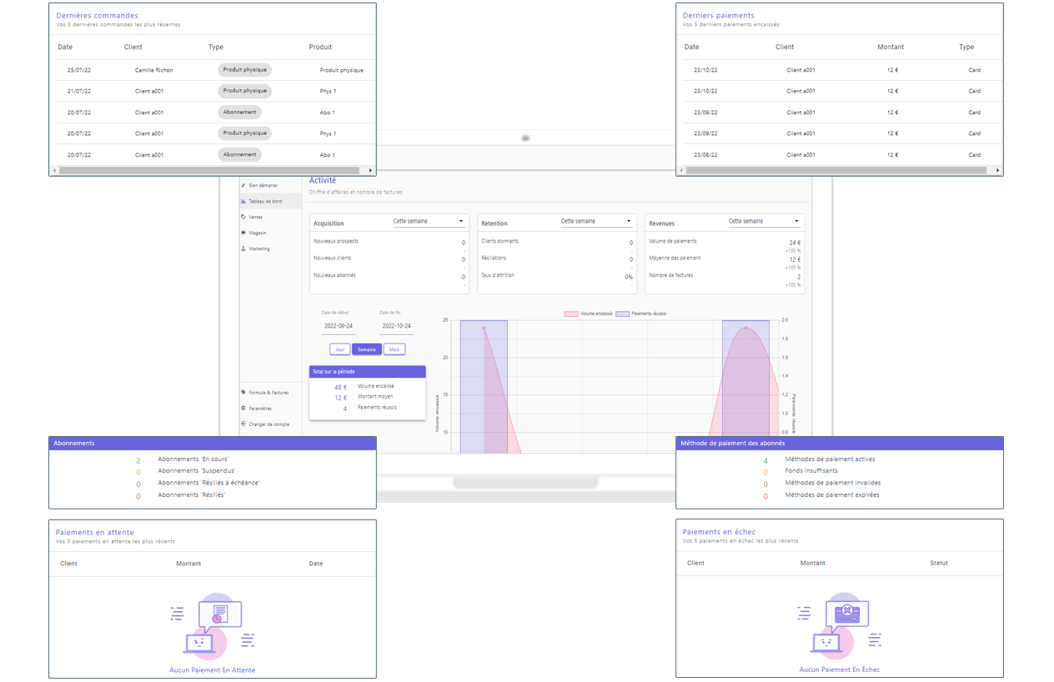Click the Activité heading
Screen dimensions: 1054x682
(x=323, y=180)
